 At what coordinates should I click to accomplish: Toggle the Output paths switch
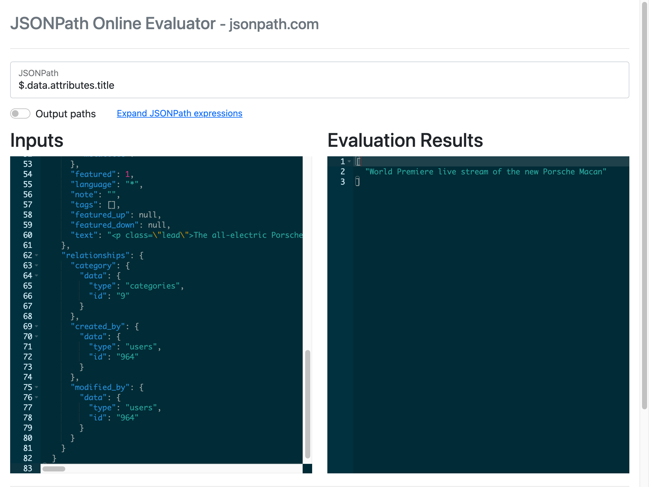click(x=20, y=114)
